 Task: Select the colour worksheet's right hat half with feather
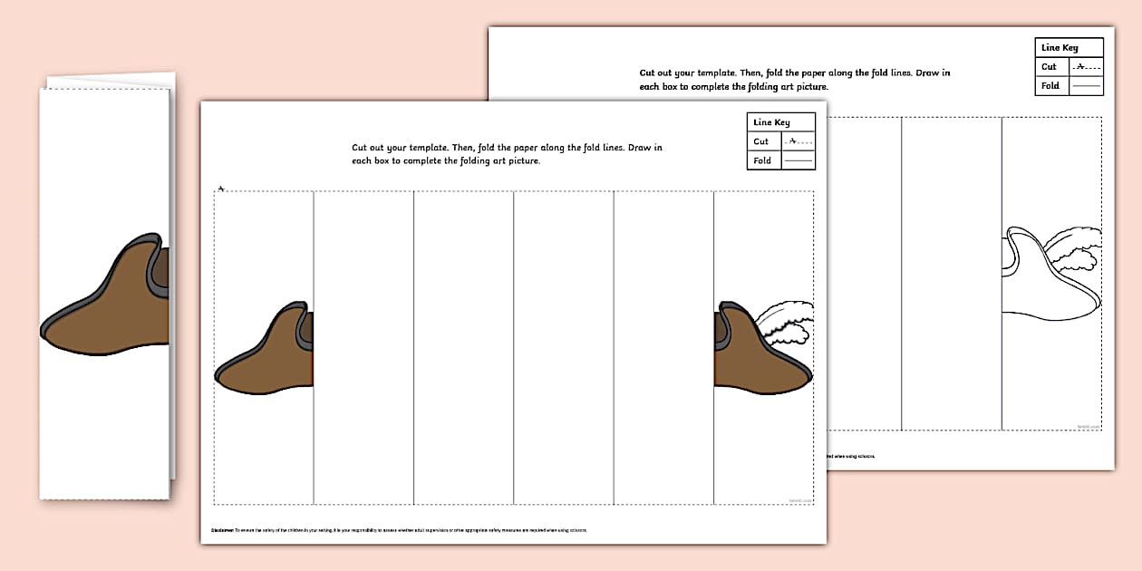point(763,346)
